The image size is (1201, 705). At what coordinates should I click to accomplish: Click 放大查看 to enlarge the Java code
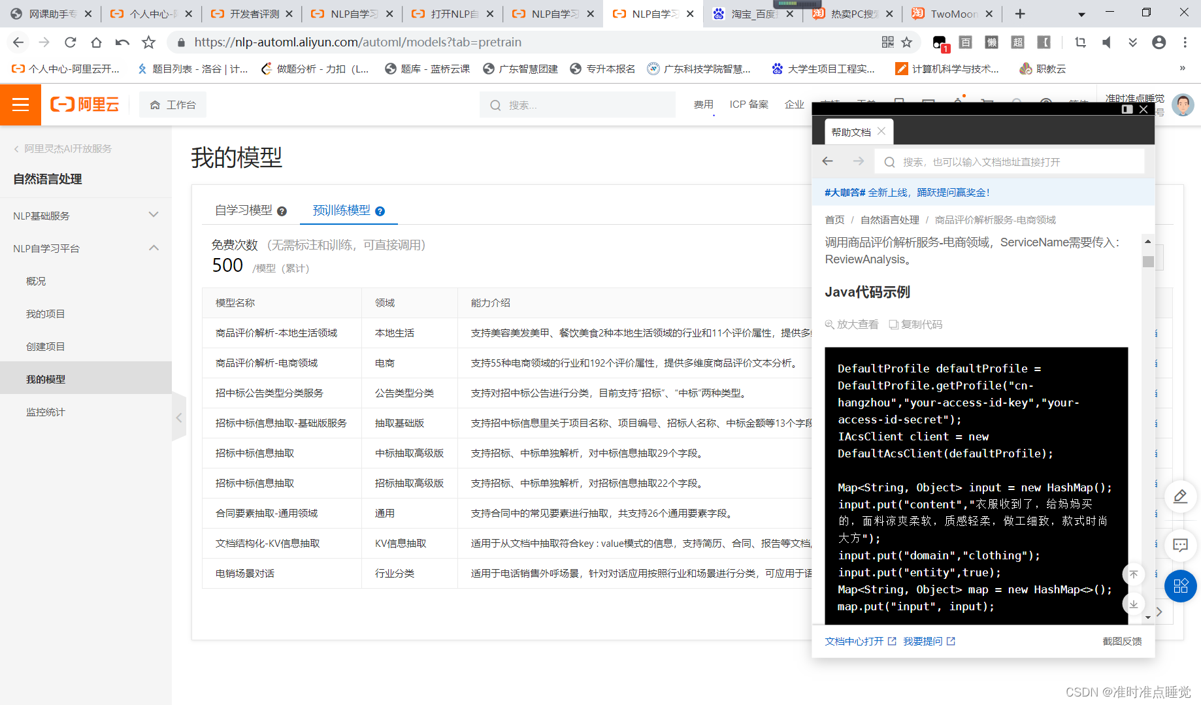pos(851,324)
